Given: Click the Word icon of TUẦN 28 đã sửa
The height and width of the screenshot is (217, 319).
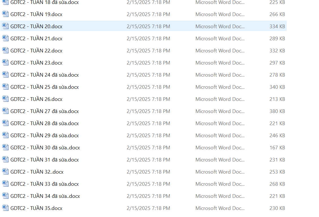Looking at the screenshot, I should (5, 123).
